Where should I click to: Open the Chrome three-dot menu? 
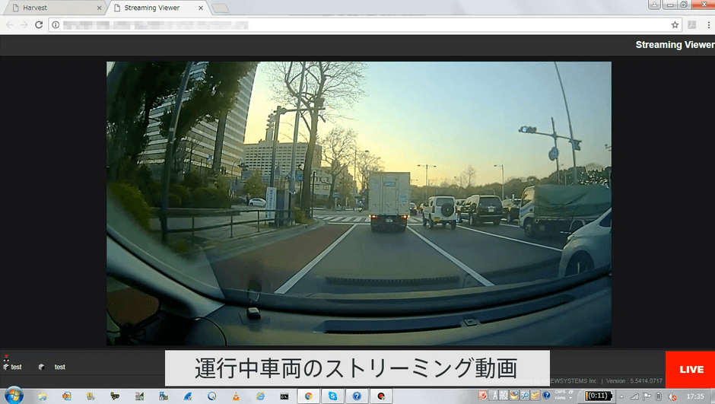click(707, 24)
